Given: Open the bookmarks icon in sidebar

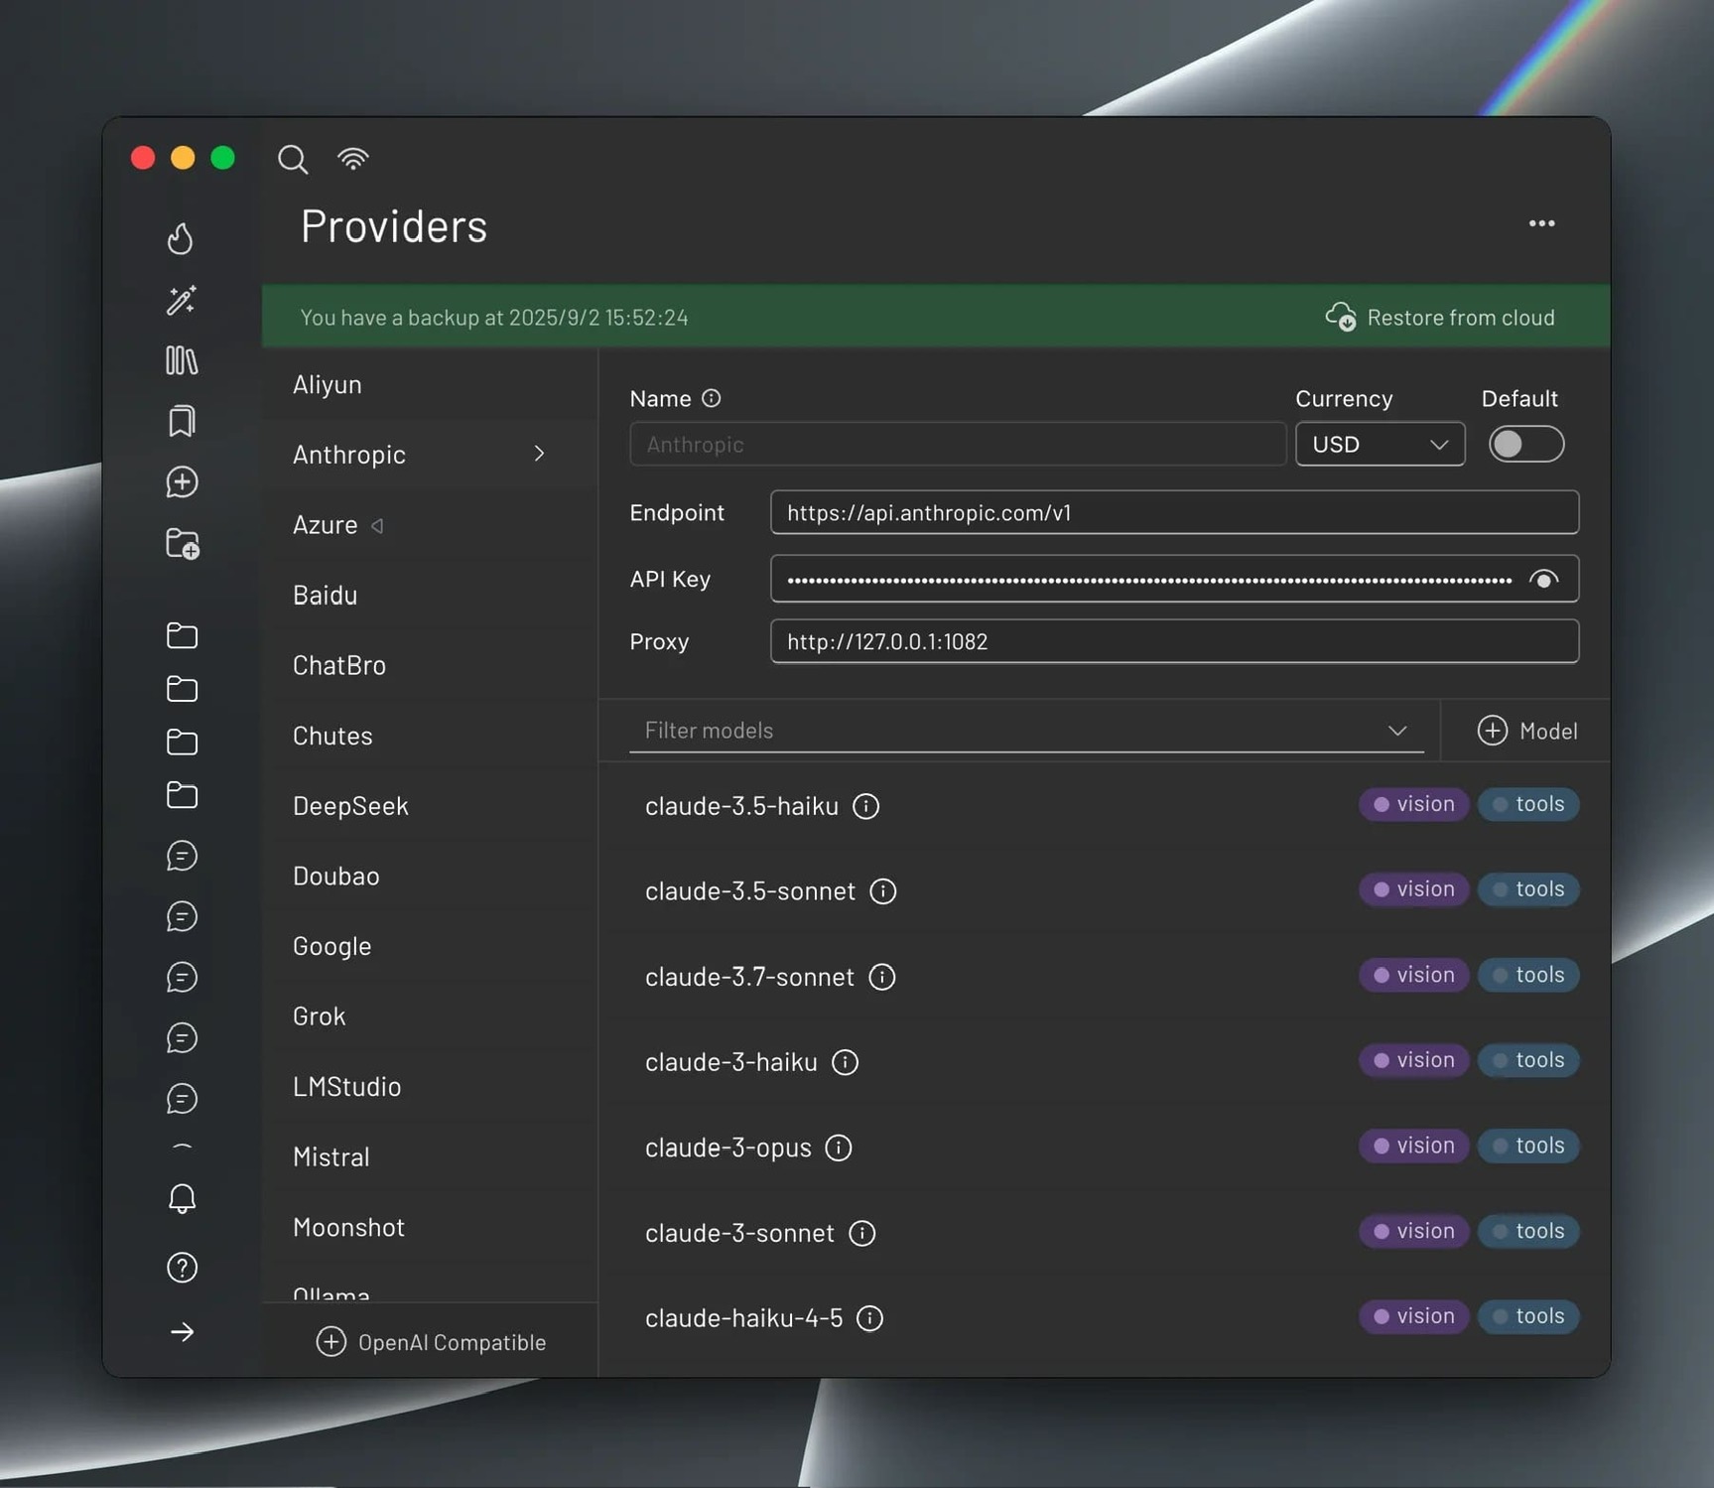Looking at the screenshot, I should (x=181, y=421).
